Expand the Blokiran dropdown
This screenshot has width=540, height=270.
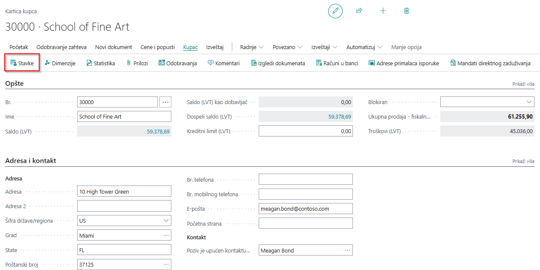click(529, 102)
